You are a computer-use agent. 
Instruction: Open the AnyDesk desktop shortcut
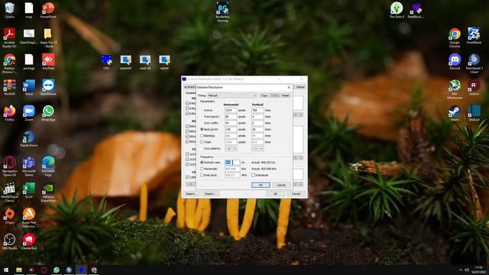click(48, 61)
